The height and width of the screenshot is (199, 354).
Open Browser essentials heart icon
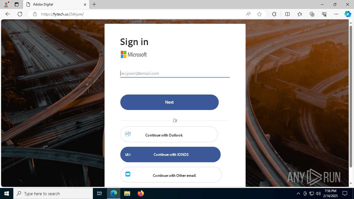324,14
